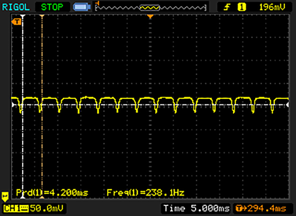Click the white cursor marker at grid top
Screen dimensions: 296x216
23,16
